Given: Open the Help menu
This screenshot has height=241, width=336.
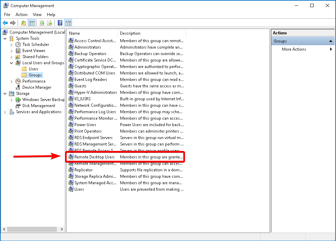Looking at the screenshot, I should 51,15.
